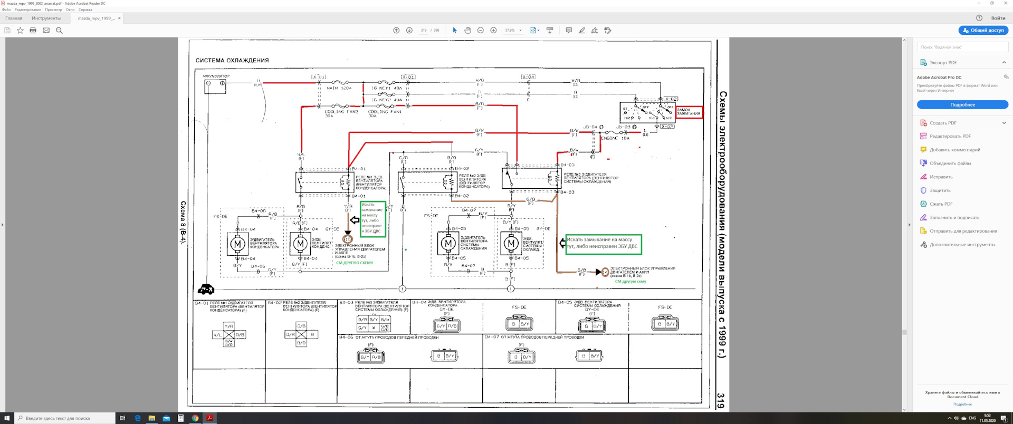Open Calculator from the taskbar
The width and height of the screenshot is (1013, 424).
tap(180, 418)
